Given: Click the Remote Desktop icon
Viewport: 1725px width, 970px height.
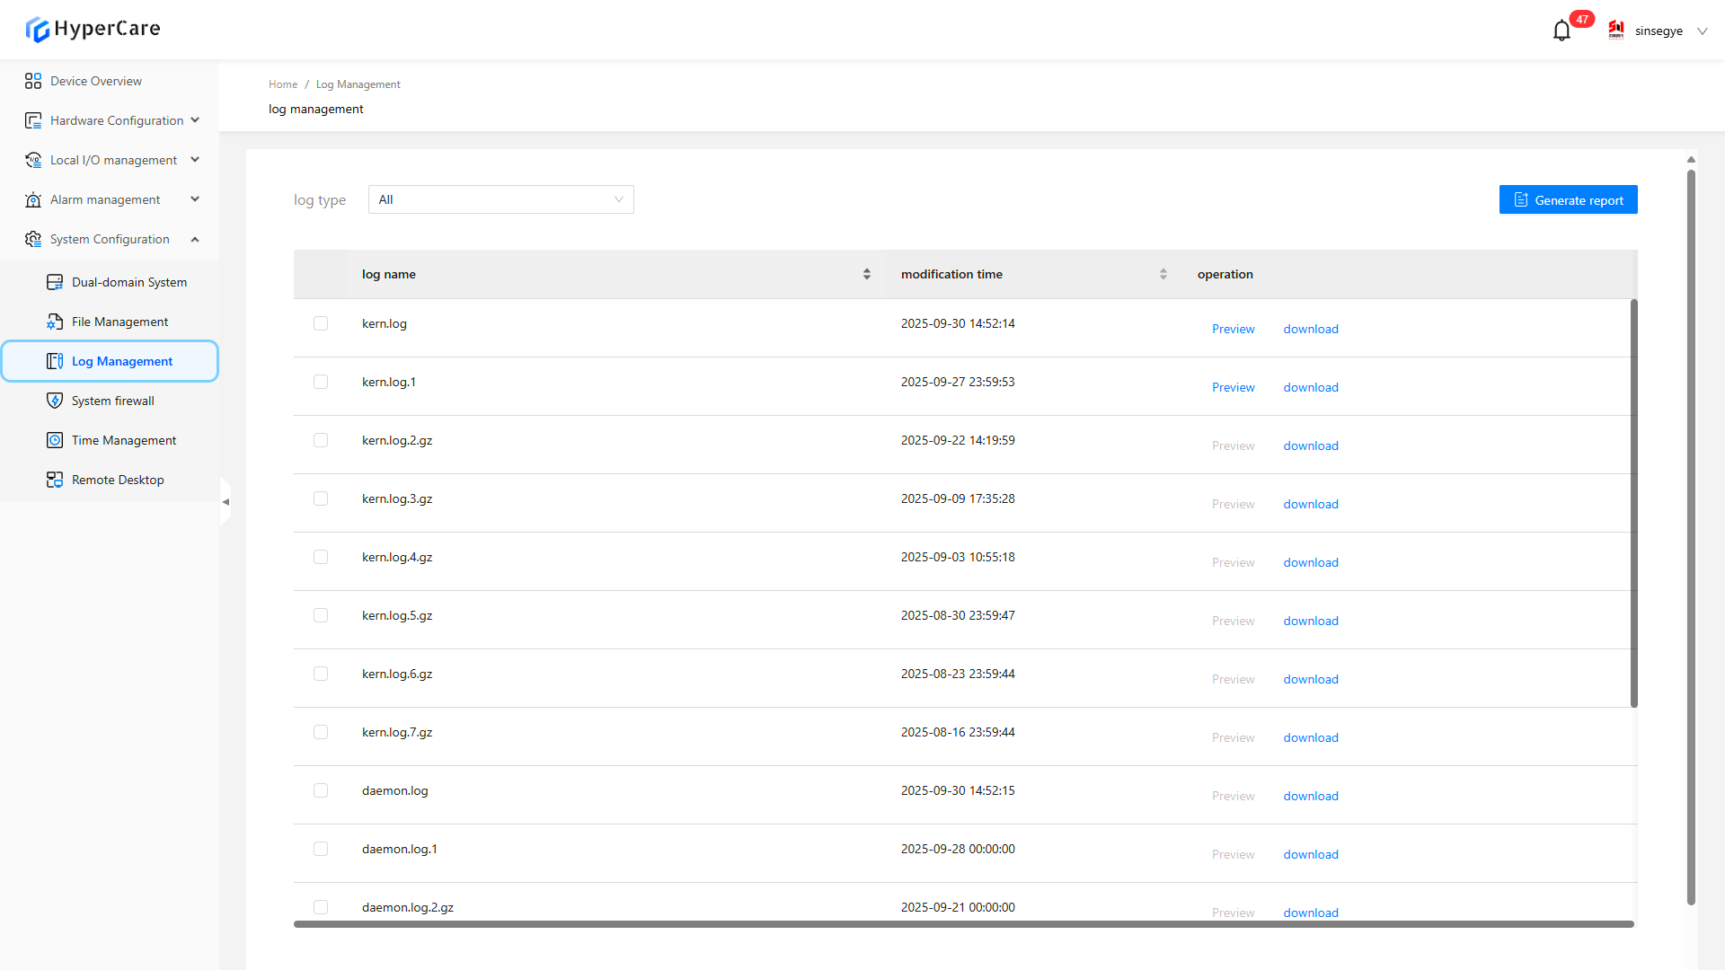Looking at the screenshot, I should (55, 480).
